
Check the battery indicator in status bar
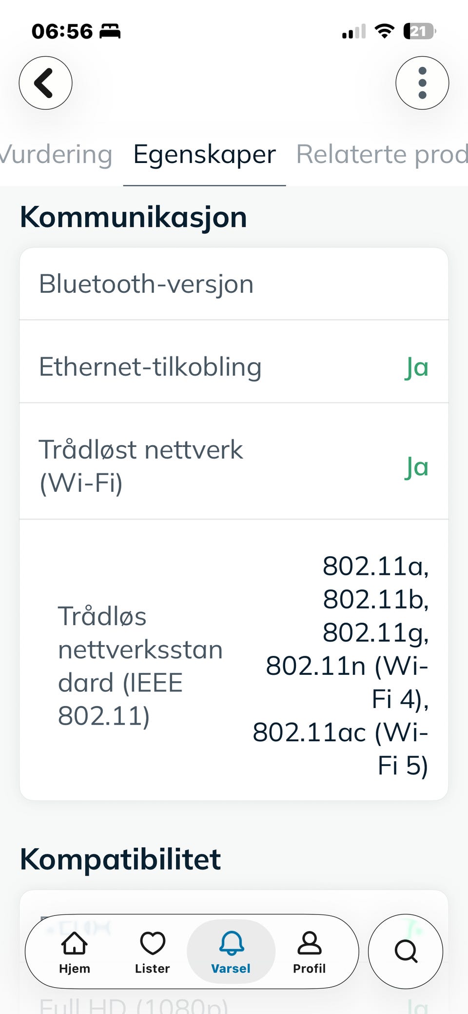click(419, 32)
